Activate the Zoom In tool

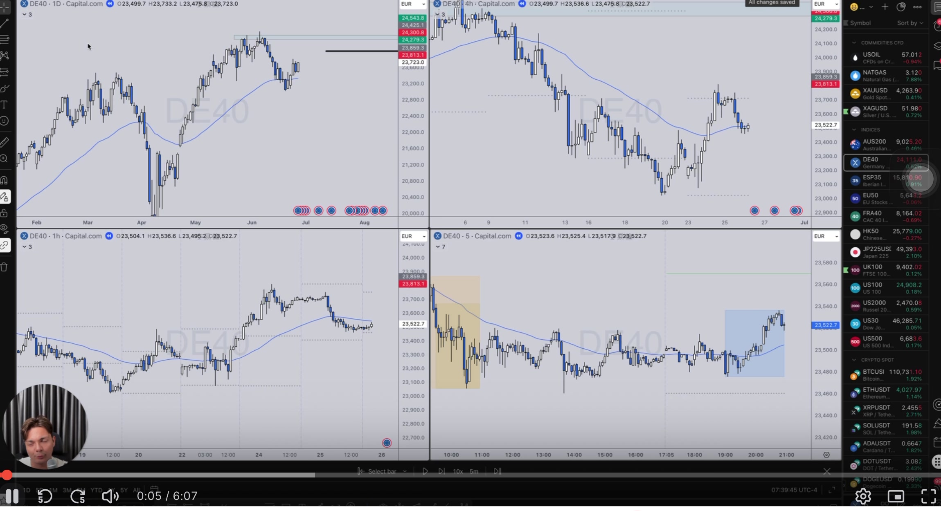[4, 158]
